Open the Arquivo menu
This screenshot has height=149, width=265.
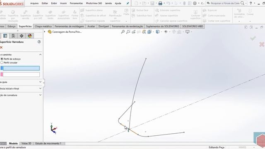tap(34, 3)
